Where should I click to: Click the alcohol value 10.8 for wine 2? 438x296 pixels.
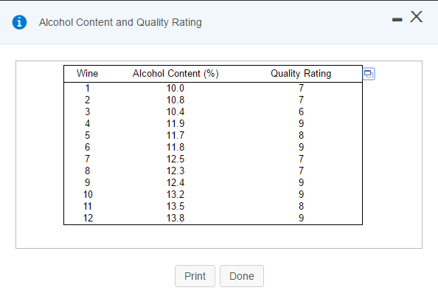[175, 100]
